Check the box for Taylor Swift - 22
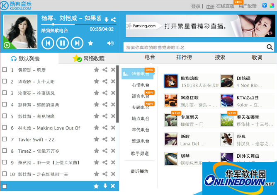The height and width of the screenshot is (195, 277). [5, 139]
